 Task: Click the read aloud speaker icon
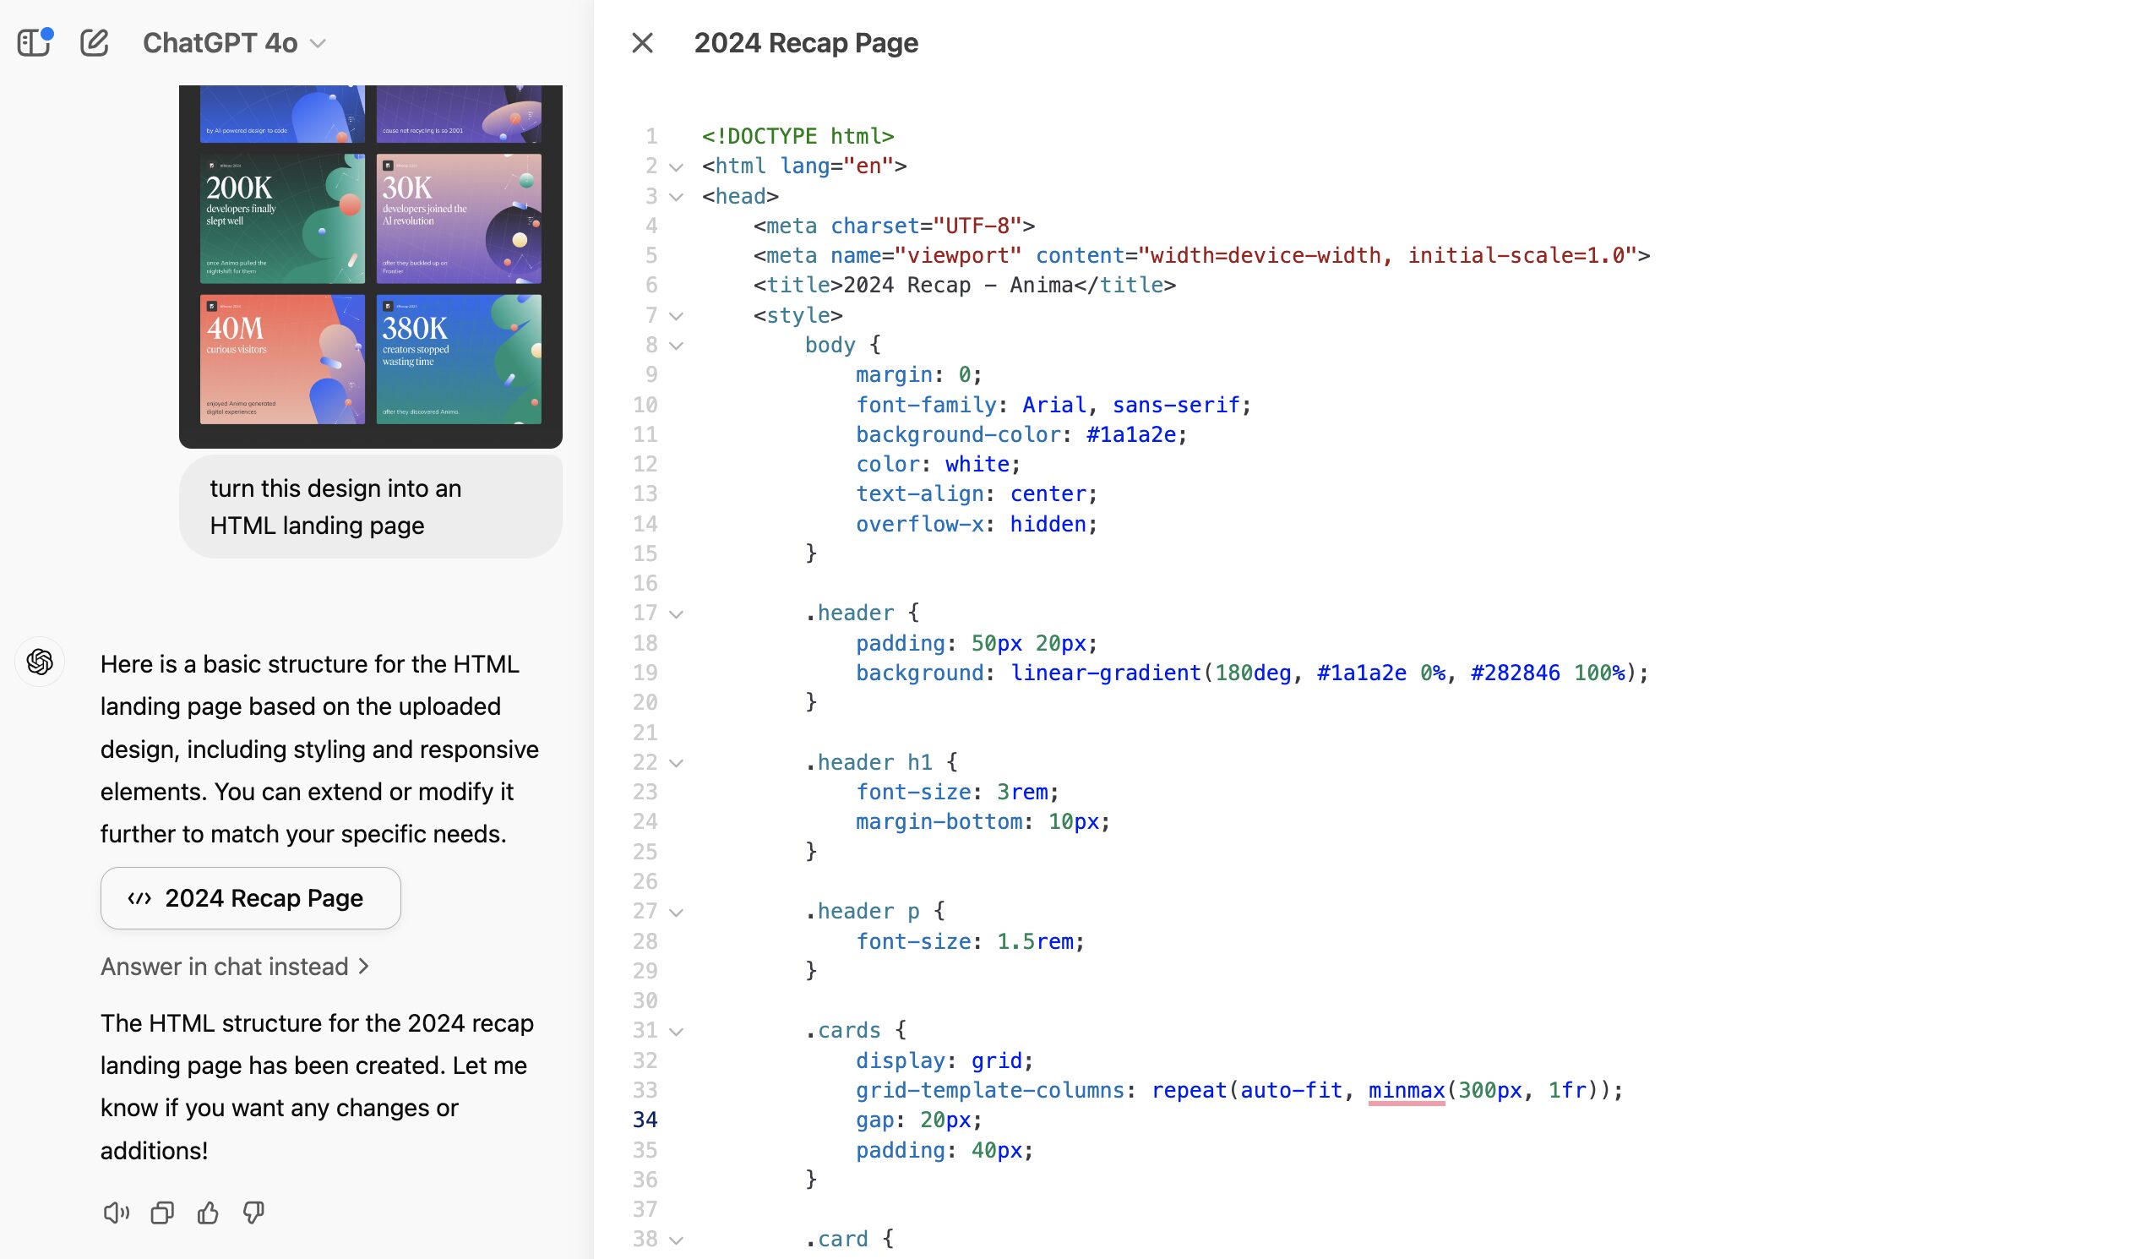pos(117,1213)
